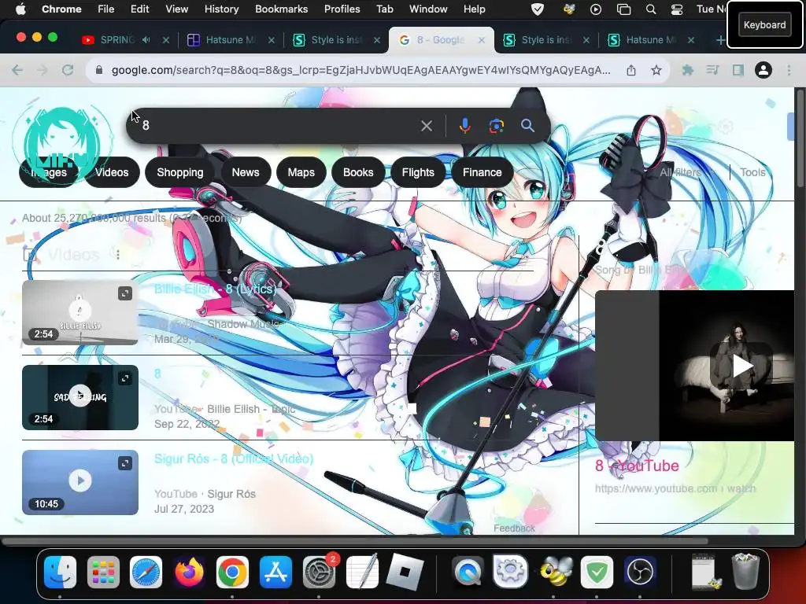Launch Firefox from the Dock
The height and width of the screenshot is (604, 806).
tap(189, 572)
